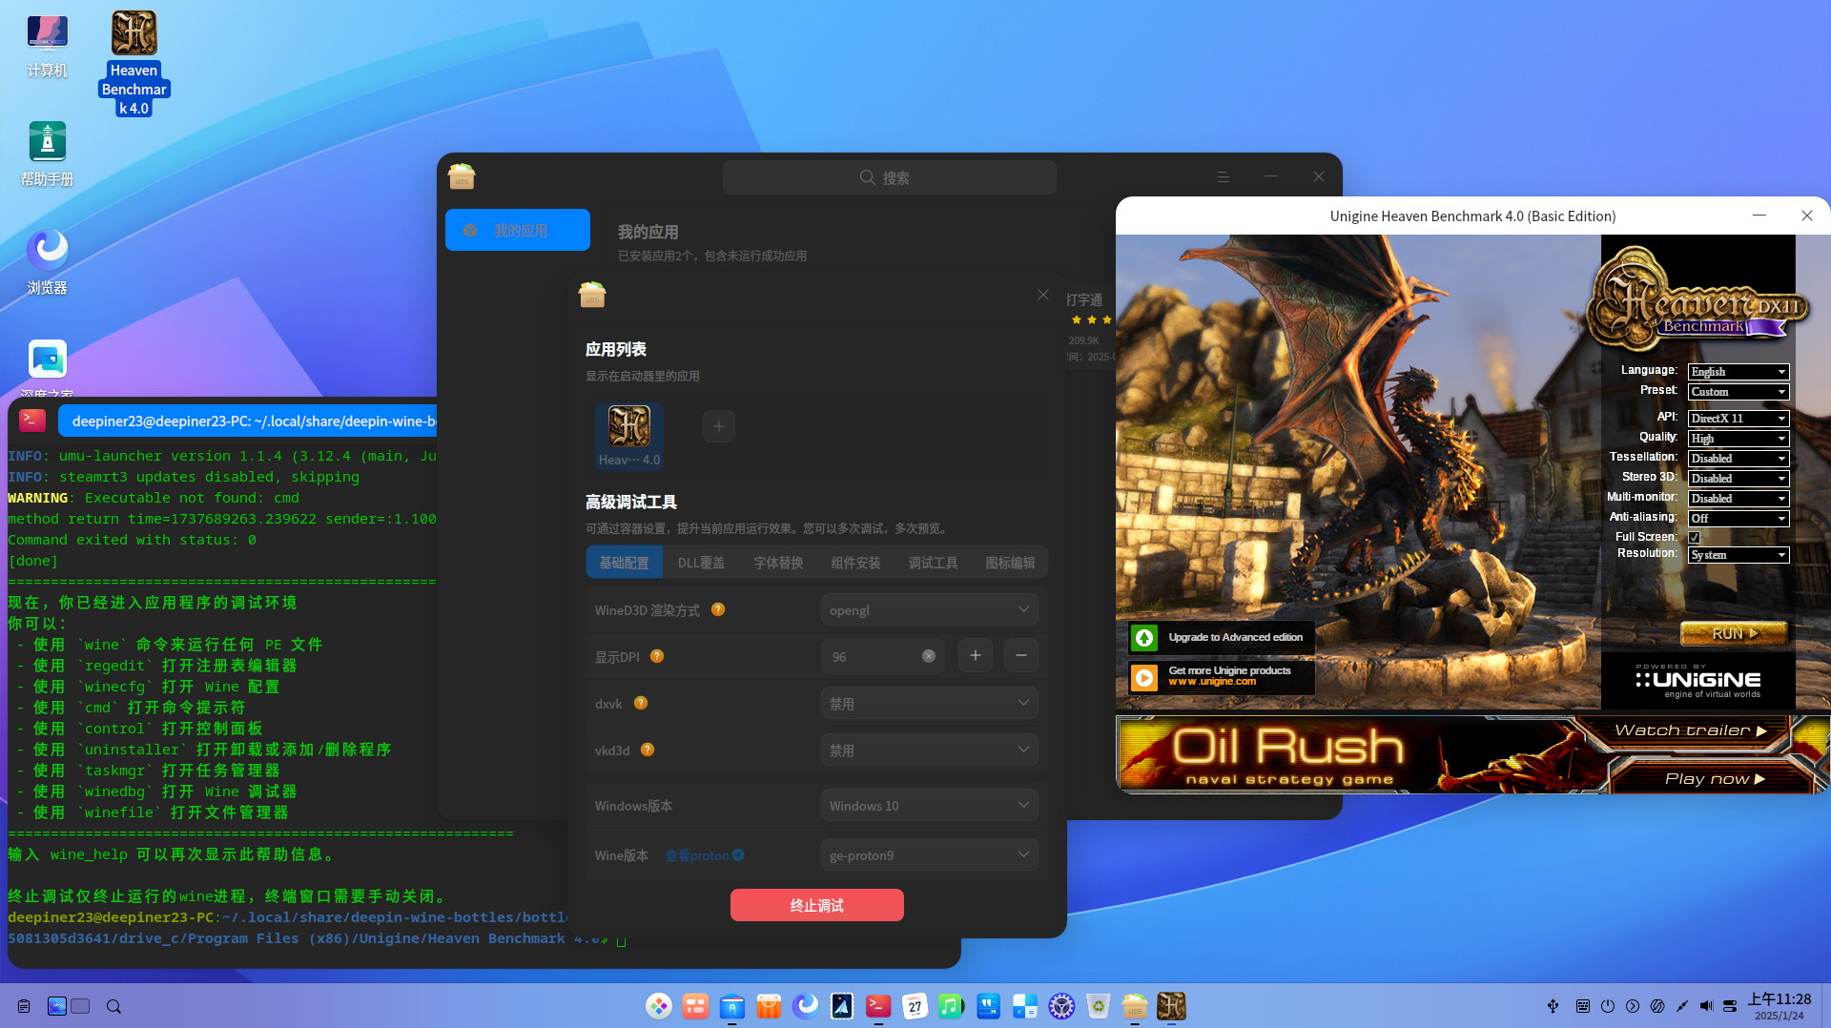Open Heaven Benchmark 4.0 desktop shortcut
Image resolution: width=1831 pixels, height=1028 pixels.
[134, 63]
